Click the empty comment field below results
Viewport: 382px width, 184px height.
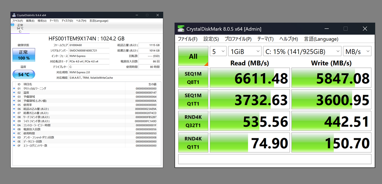pos(275,159)
